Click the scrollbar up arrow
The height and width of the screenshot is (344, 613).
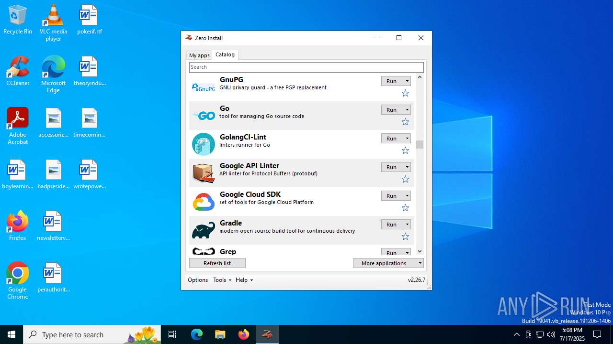[x=420, y=77]
